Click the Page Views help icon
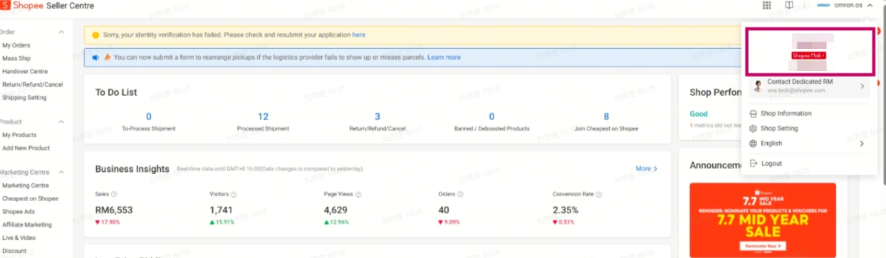 tap(358, 194)
